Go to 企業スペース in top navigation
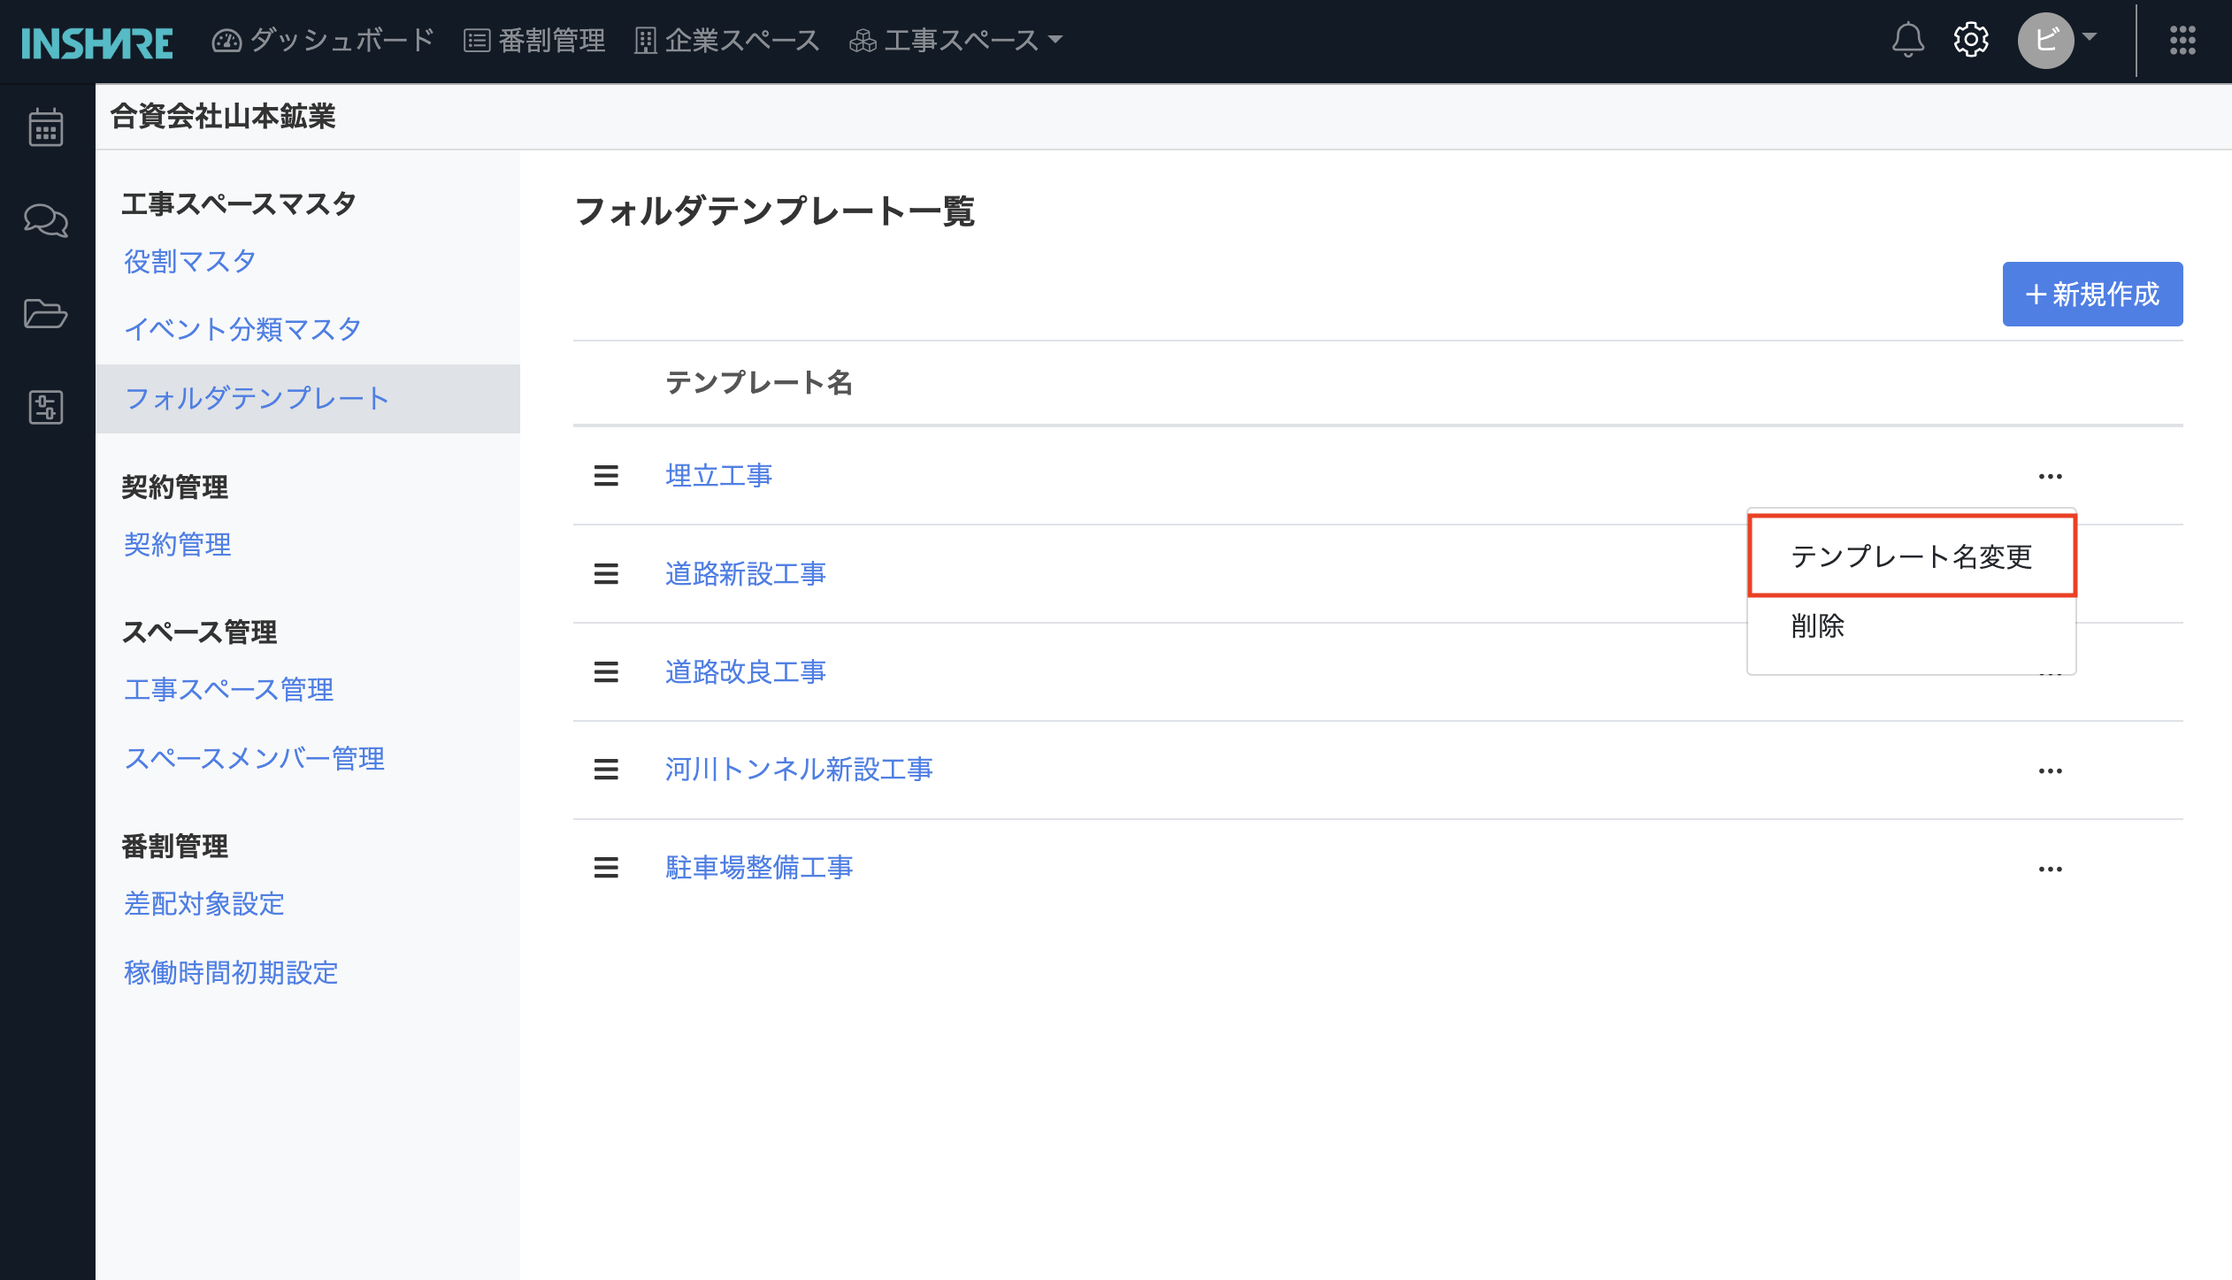This screenshot has width=2232, height=1280. (727, 40)
